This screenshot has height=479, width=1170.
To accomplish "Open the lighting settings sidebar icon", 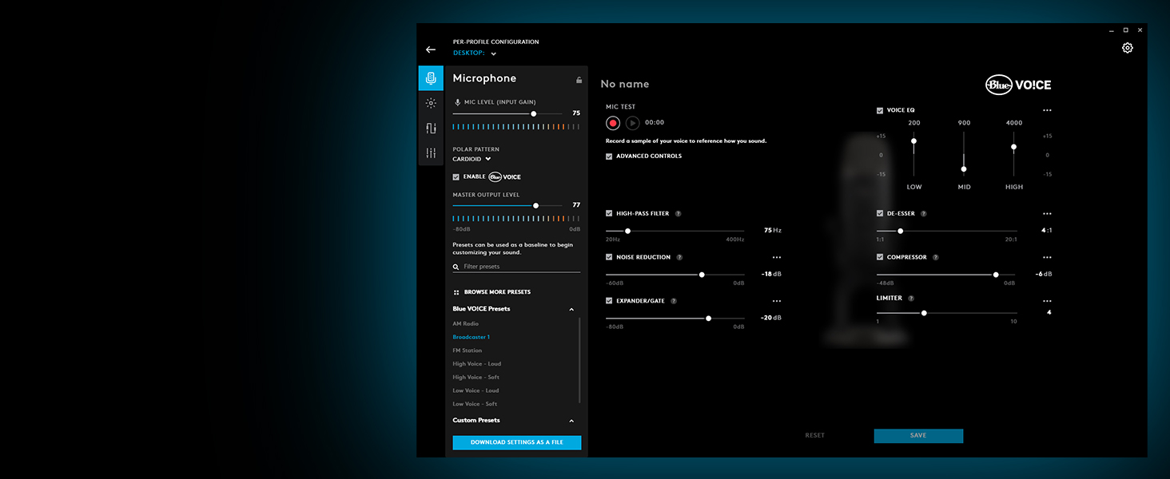I will click(x=431, y=103).
